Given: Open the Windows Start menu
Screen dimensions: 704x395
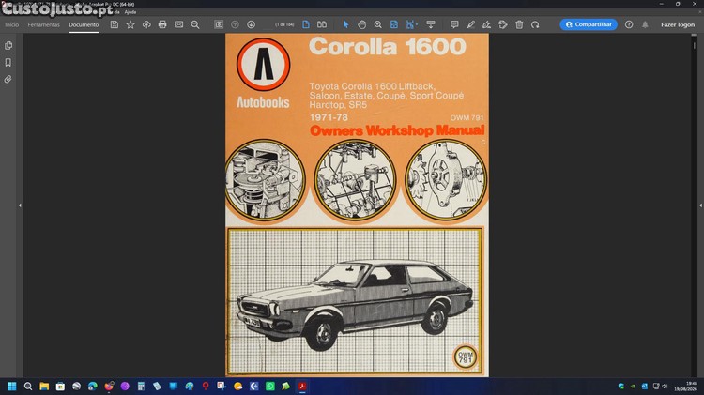Looking at the screenshot, I should coord(11,387).
